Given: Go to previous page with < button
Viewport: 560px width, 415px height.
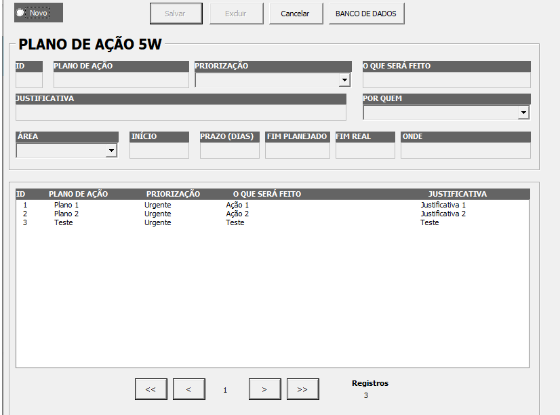Looking at the screenshot, I should pos(188,389).
